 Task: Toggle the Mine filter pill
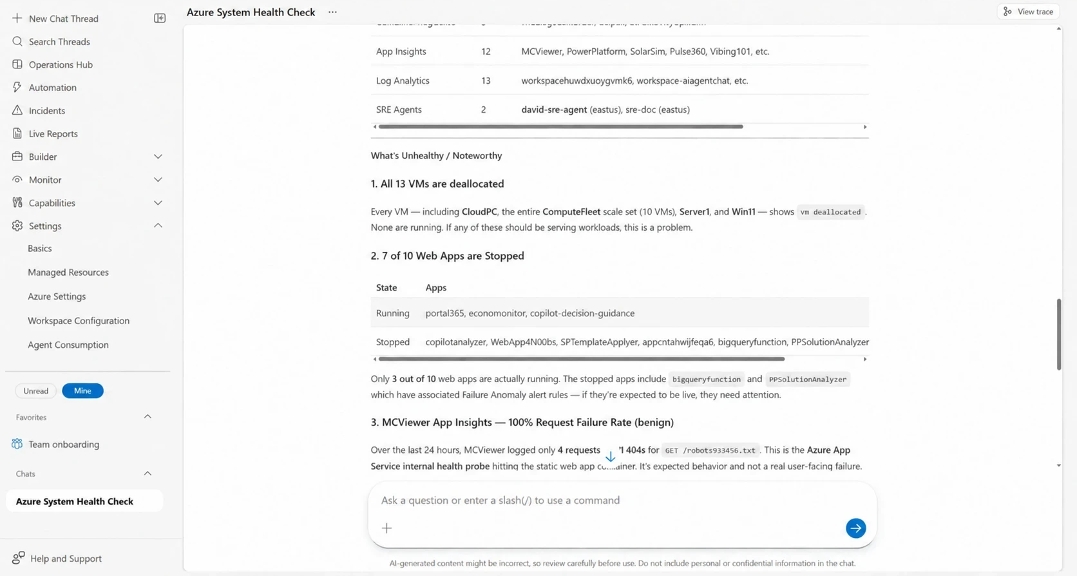pos(82,390)
